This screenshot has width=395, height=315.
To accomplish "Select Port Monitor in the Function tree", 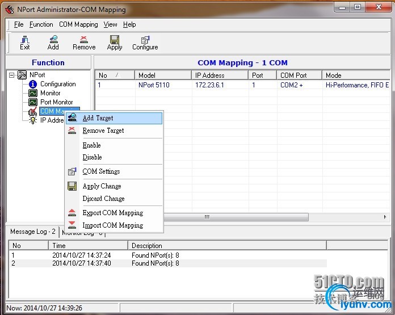I will click(x=56, y=102).
